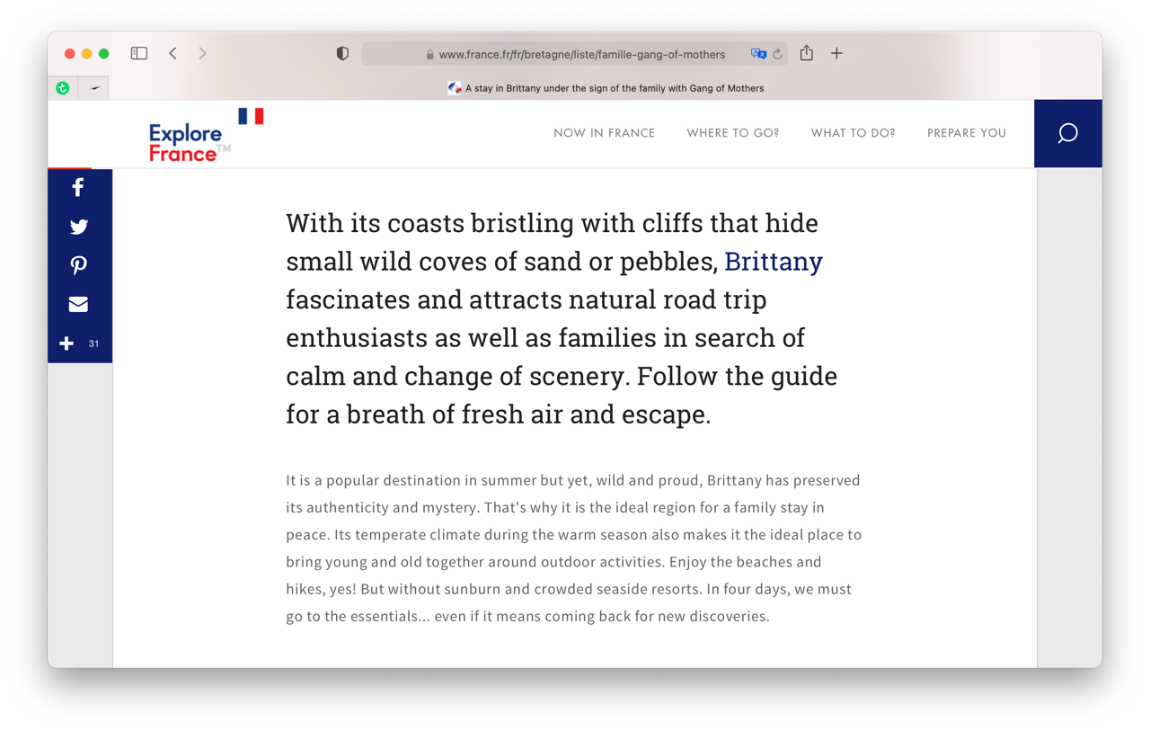This screenshot has height=731, width=1150.
Task: Open the WHERE TO GO? menu
Action: (732, 133)
